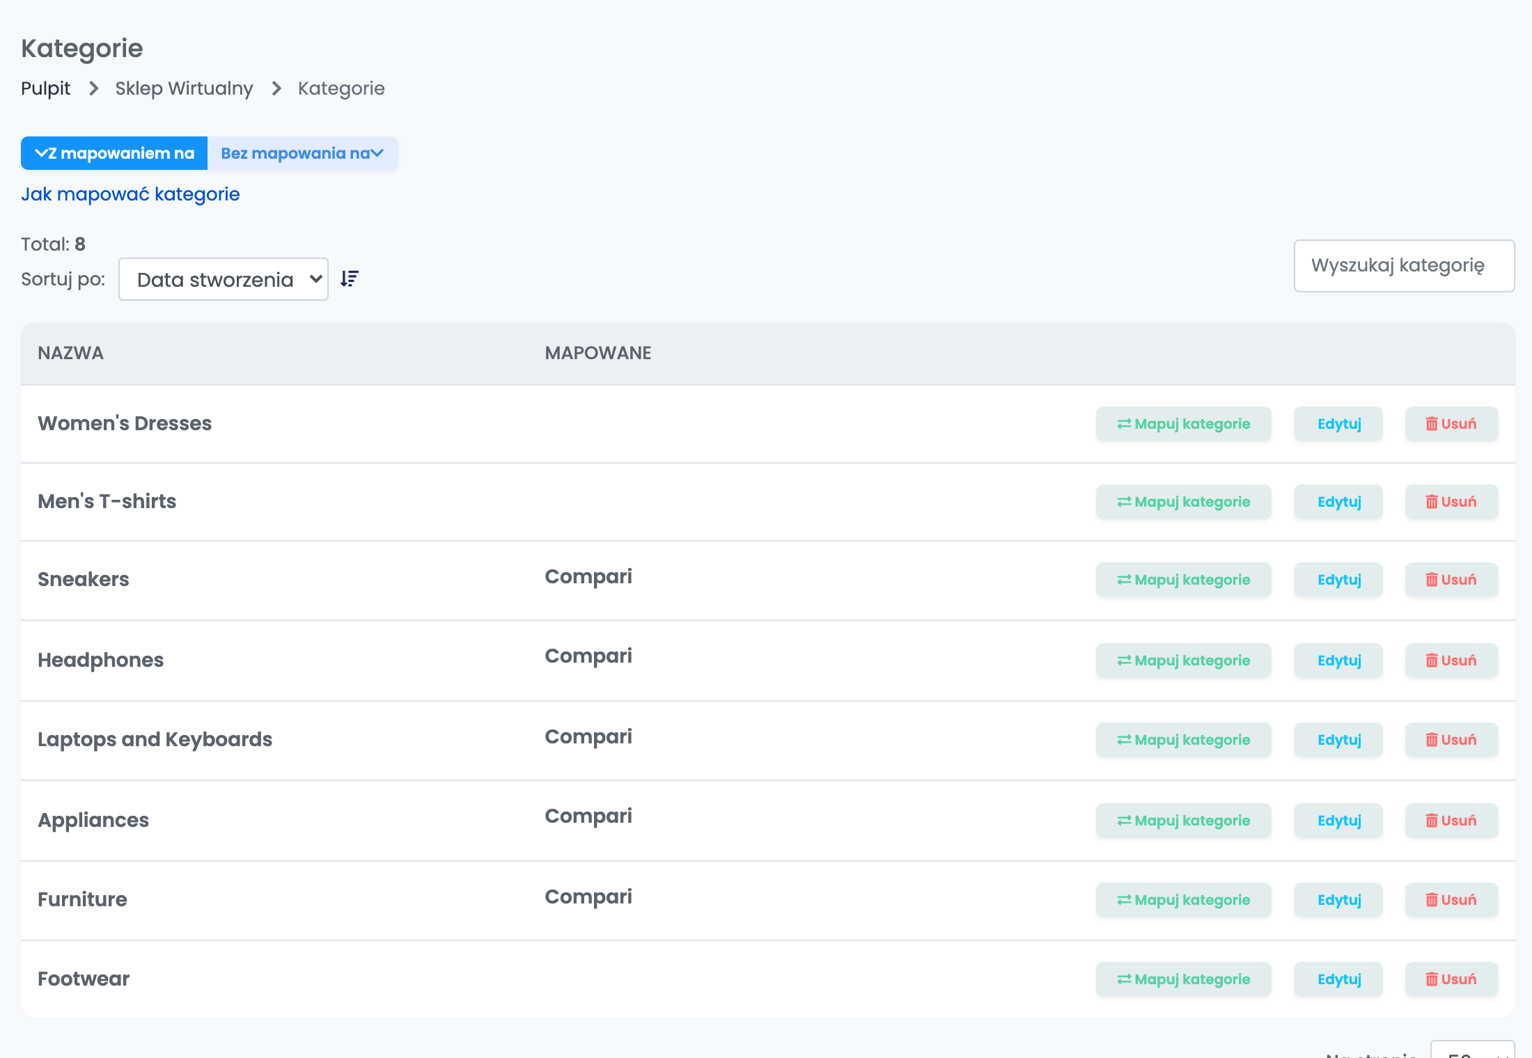The height and width of the screenshot is (1058, 1532).
Task: Click trash icon in Women's Dresses row
Action: click(1432, 424)
